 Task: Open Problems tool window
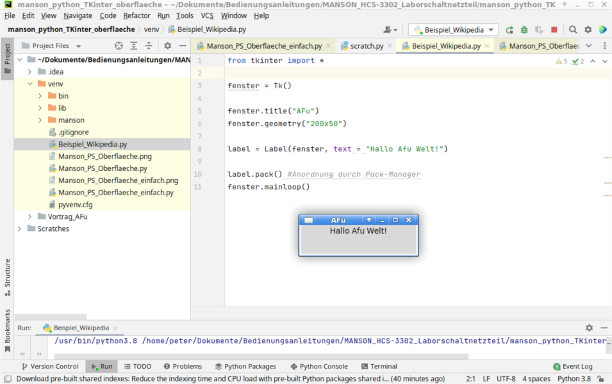(183, 367)
